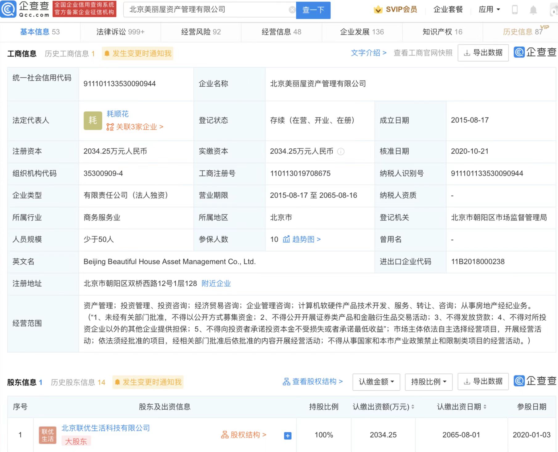Switch to 知识产权 16 tab
This screenshot has width=558, height=452.
(x=442, y=32)
